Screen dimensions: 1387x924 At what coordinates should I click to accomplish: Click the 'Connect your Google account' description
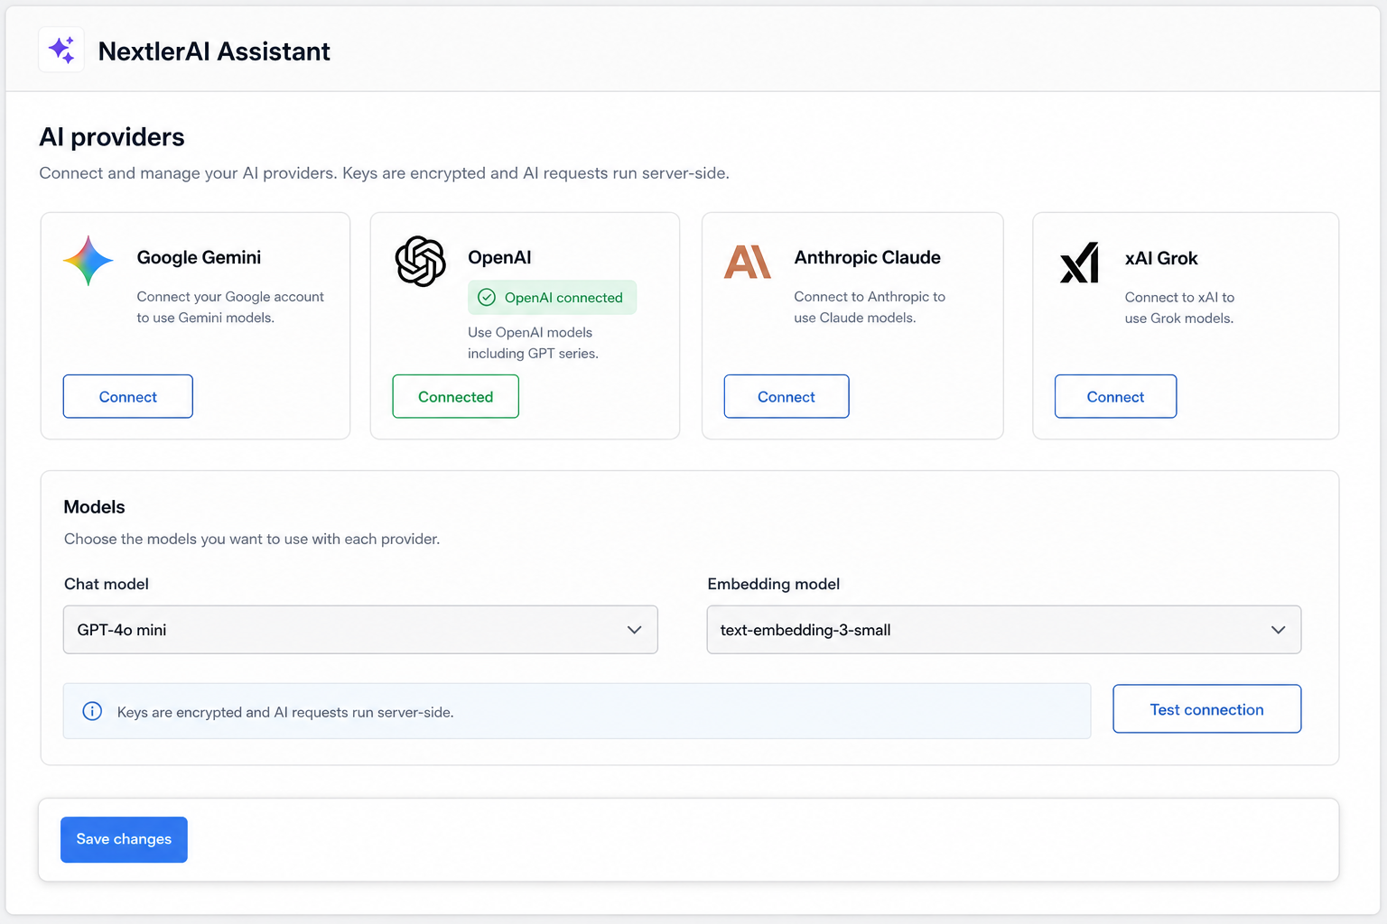click(x=230, y=307)
